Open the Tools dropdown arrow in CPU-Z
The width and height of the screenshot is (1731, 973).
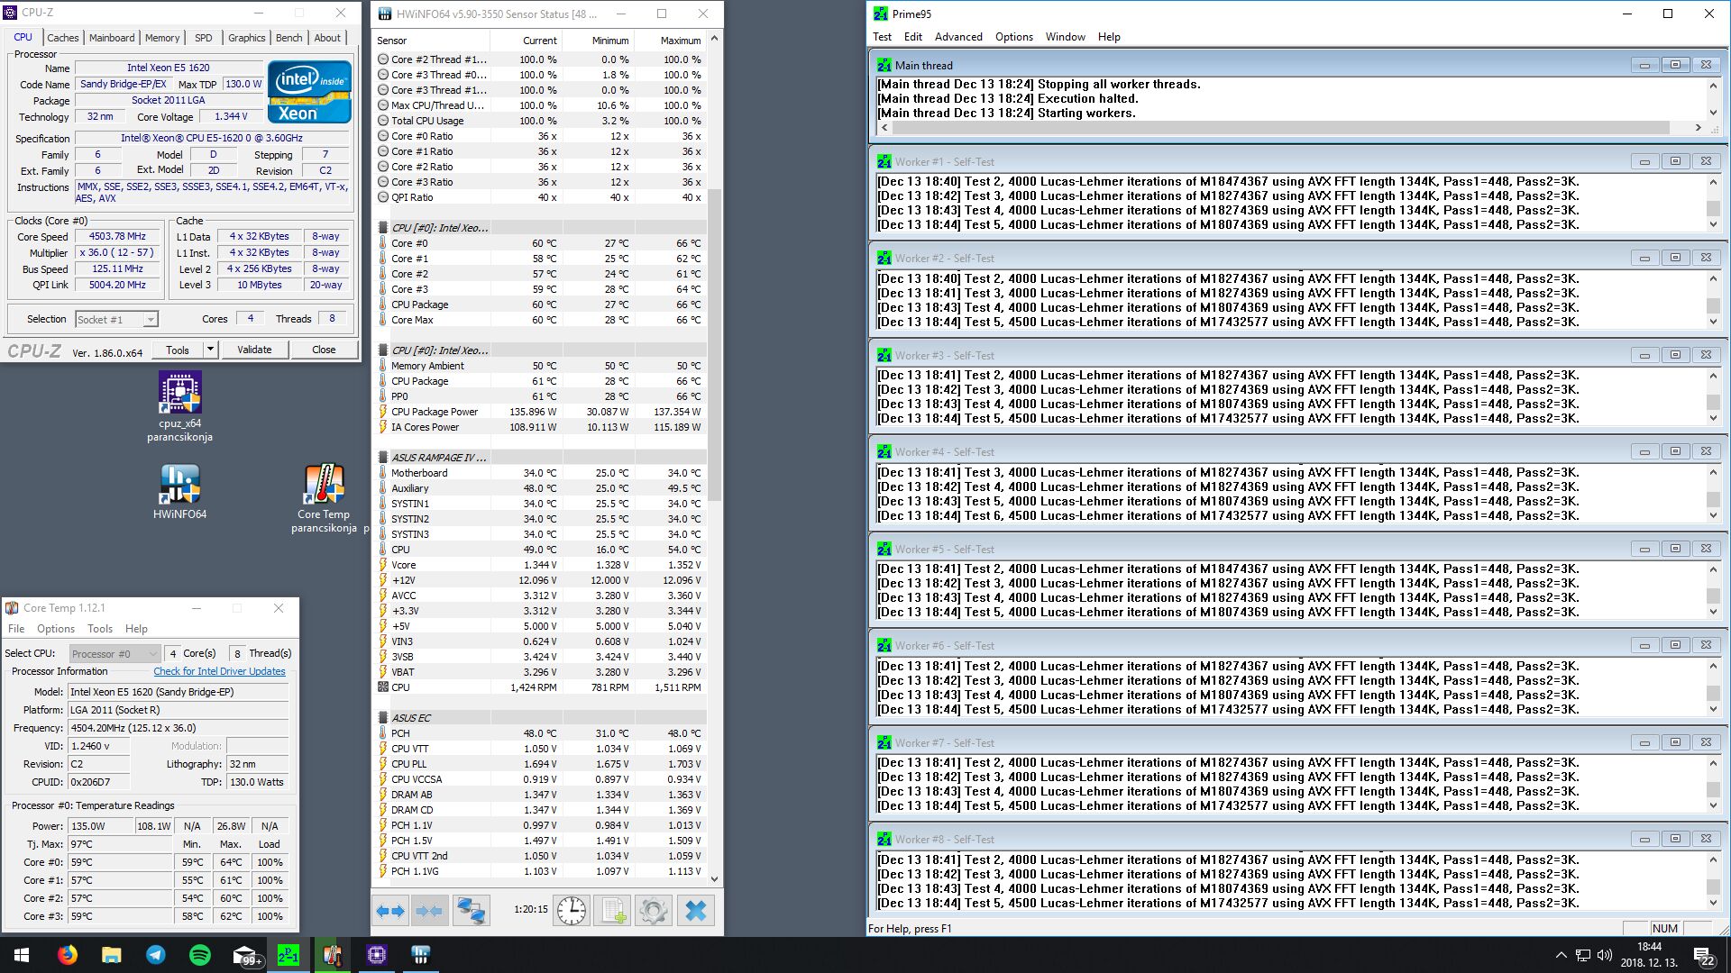point(210,350)
